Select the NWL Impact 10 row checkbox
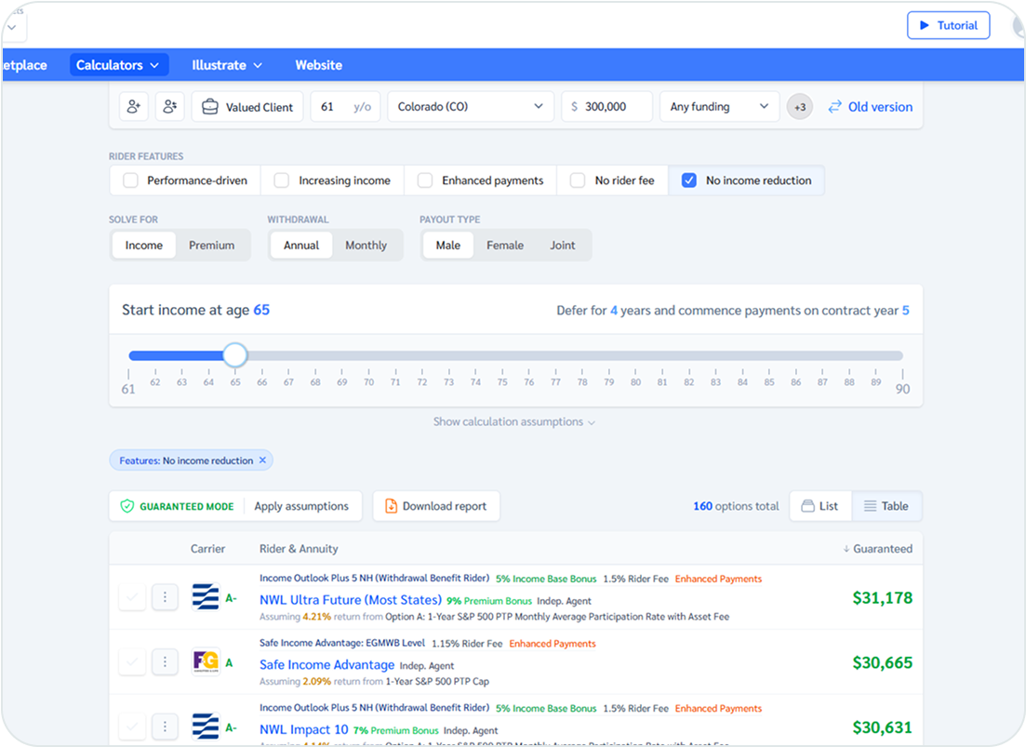 (x=132, y=727)
